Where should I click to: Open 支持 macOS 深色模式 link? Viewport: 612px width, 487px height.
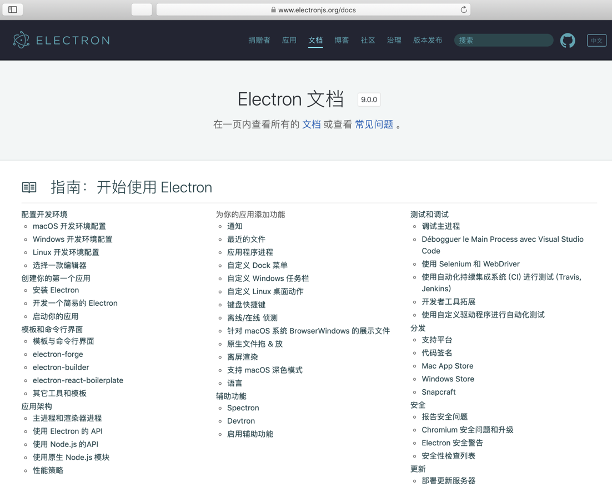coord(265,370)
